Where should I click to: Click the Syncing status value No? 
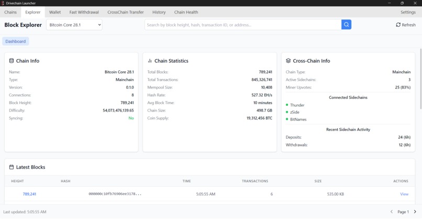point(131,118)
